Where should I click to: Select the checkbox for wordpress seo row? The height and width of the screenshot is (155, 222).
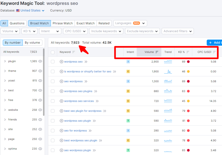tap(53, 62)
